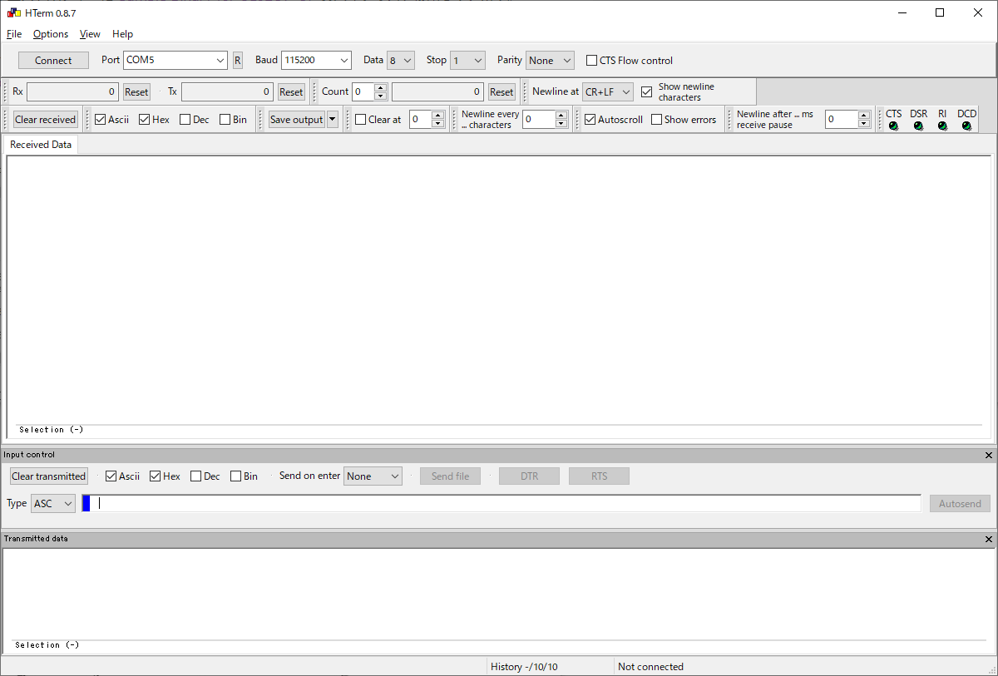
Task: Enable CTS Flow control checkbox
Action: (x=592, y=61)
